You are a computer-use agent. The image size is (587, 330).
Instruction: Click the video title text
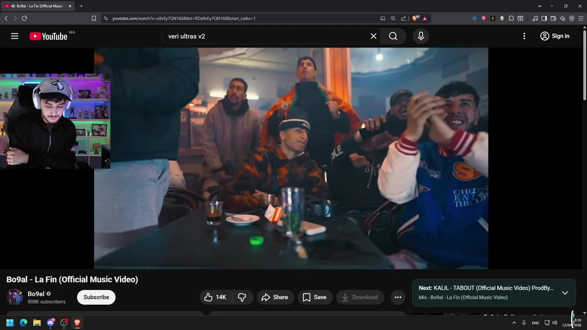[72, 279]
